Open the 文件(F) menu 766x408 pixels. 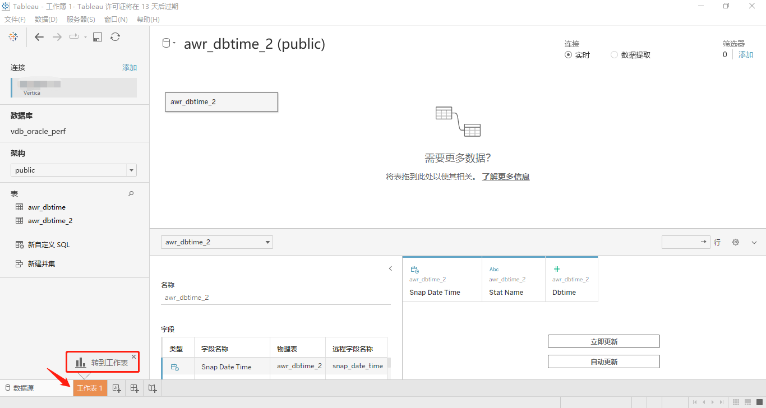coord(15,19)
